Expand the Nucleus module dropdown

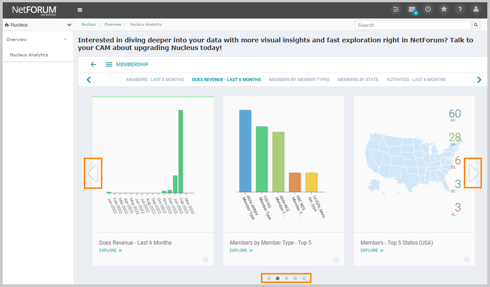pyautogui.click(x=69, y=25)
